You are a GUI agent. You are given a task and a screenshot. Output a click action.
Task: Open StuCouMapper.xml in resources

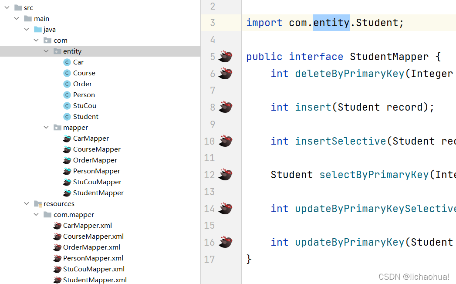94,269
